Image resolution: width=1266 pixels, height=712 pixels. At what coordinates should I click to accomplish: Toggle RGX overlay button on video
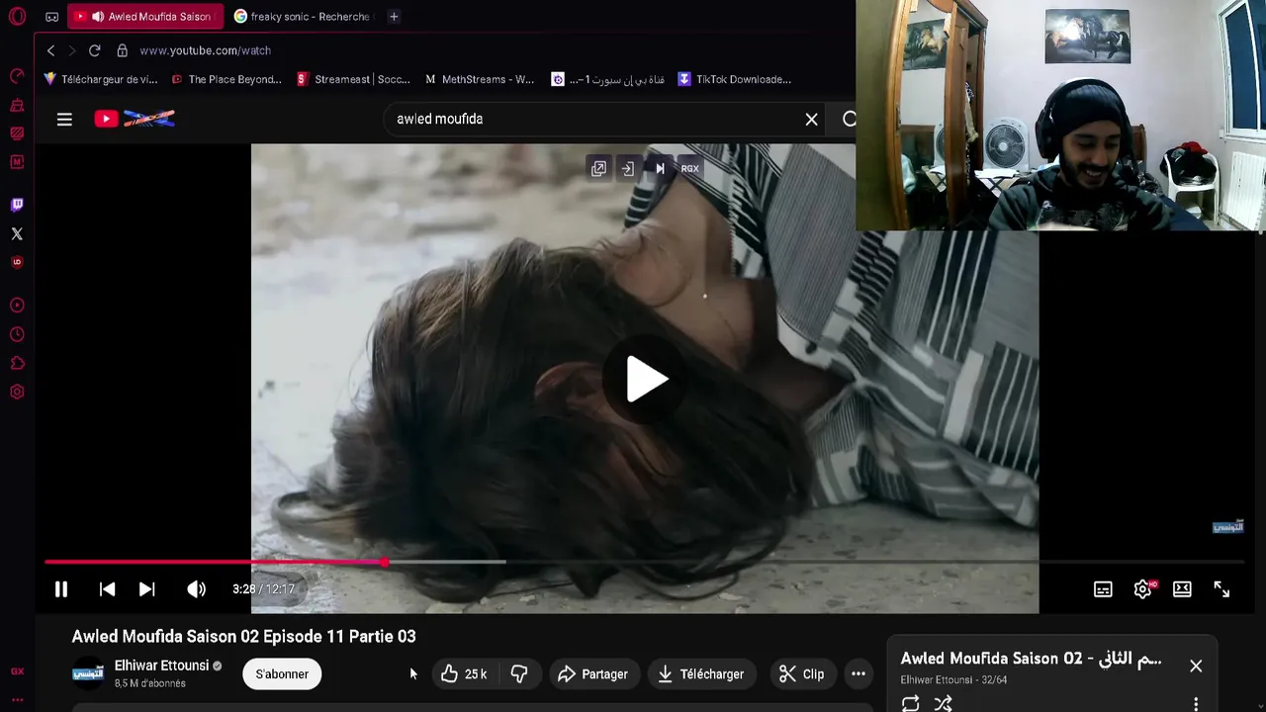(x=689, y=168)
